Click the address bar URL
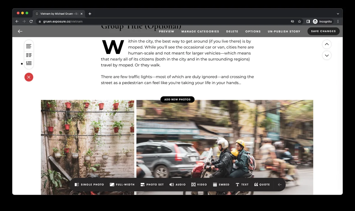The width and height of the screenshot is (355, 211). point(63,22)
